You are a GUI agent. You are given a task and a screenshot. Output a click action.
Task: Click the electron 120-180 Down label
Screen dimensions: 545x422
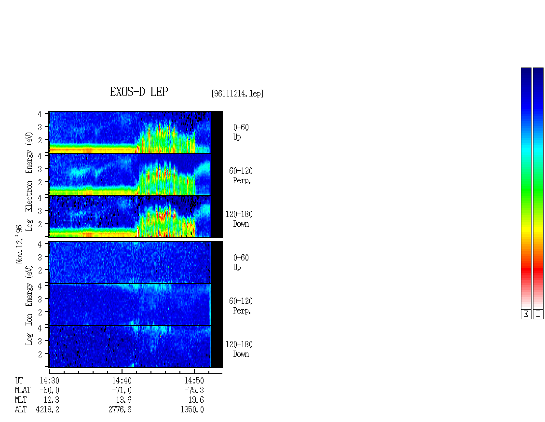[x=239, y=219]
